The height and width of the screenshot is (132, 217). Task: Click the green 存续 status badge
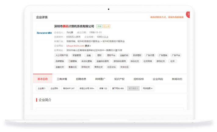coord(99,26)
